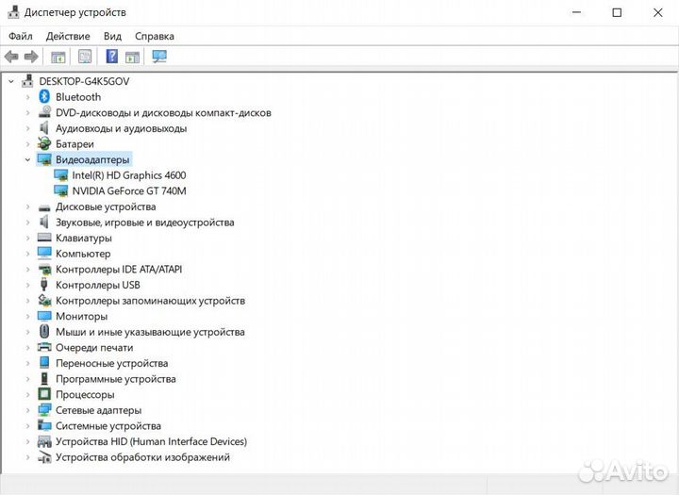The image size is (679, 495).
Task: Click the forward arrow in the toolbar
Action: tap(31, 57)
